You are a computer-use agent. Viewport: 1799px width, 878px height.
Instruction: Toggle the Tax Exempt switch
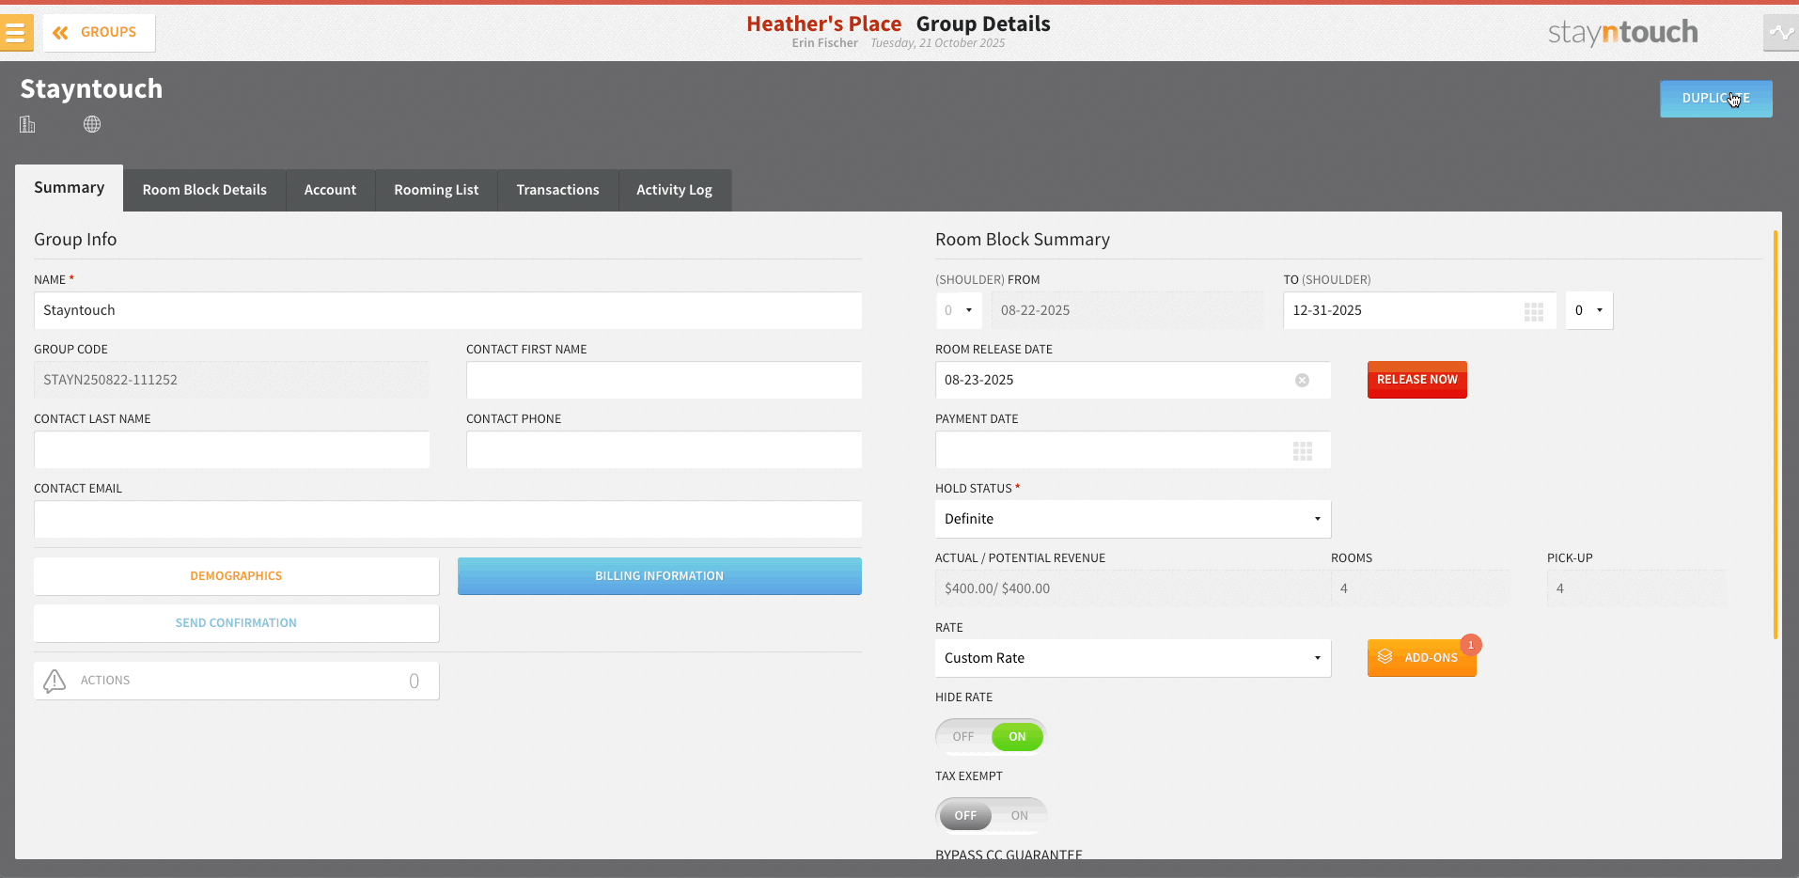click(991, 816)
